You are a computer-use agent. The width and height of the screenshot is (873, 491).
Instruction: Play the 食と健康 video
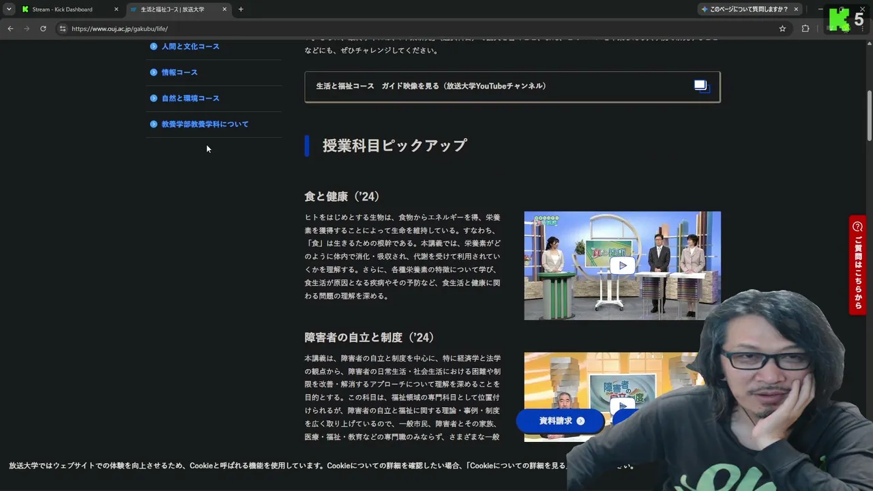pos(622,265)
